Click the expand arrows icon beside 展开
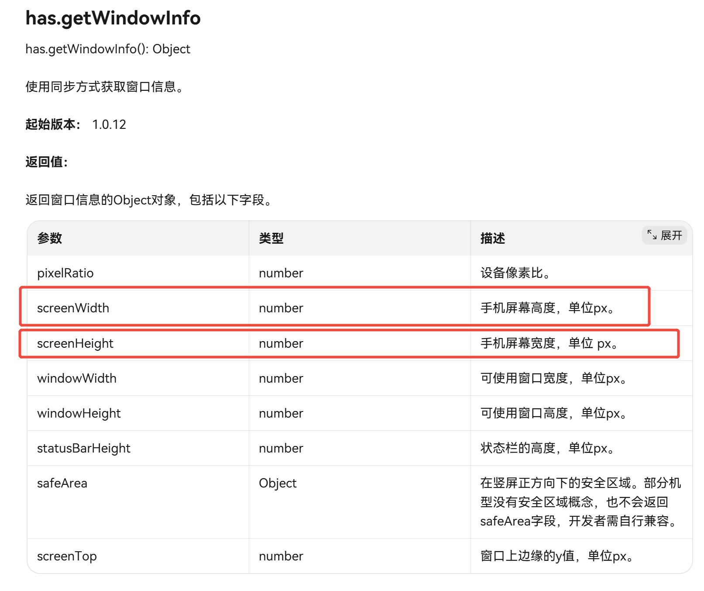The width and height of the screenshot is (704, 591). click(652, 235)
